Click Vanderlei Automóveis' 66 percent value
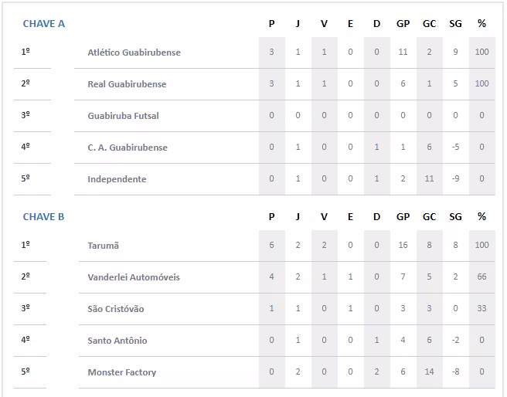The image size is (507, 397). click(481, 277)
